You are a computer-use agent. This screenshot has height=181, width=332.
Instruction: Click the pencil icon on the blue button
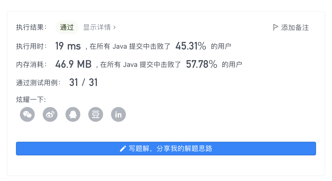[x=123, y=149]
